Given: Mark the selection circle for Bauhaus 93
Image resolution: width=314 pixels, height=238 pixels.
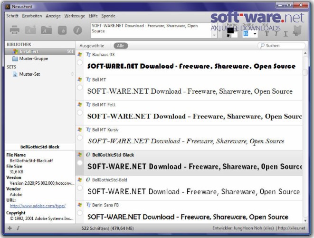Looking at the screenshot, I should click(80, 62).
